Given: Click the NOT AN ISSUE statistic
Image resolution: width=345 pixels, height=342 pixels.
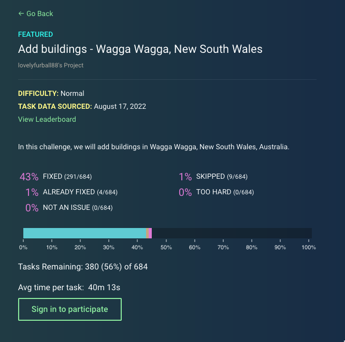Looking at the screenshot, I should coord(69,208).
